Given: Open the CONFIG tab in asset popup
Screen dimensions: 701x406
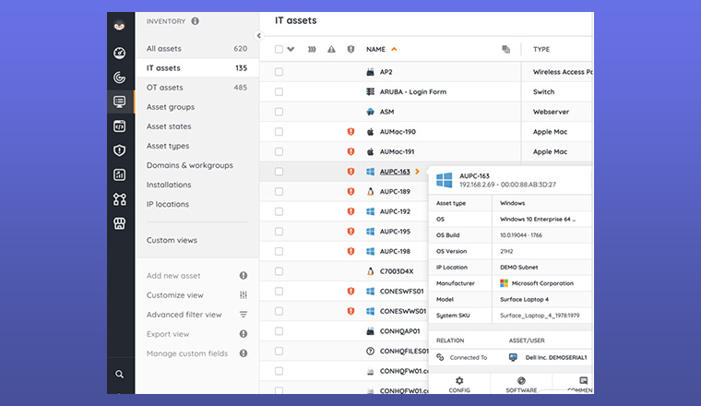Looking at the screenshot, I should (459, 384).
